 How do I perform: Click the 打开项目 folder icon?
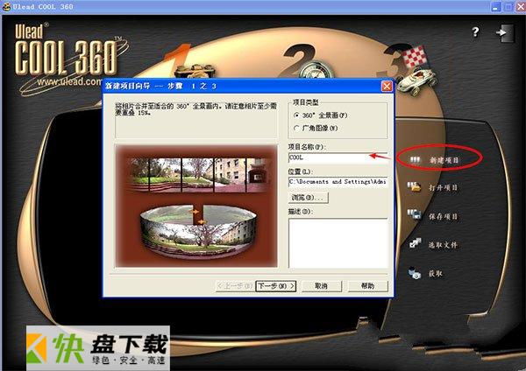pyautogui.click(x=415, y=187)
